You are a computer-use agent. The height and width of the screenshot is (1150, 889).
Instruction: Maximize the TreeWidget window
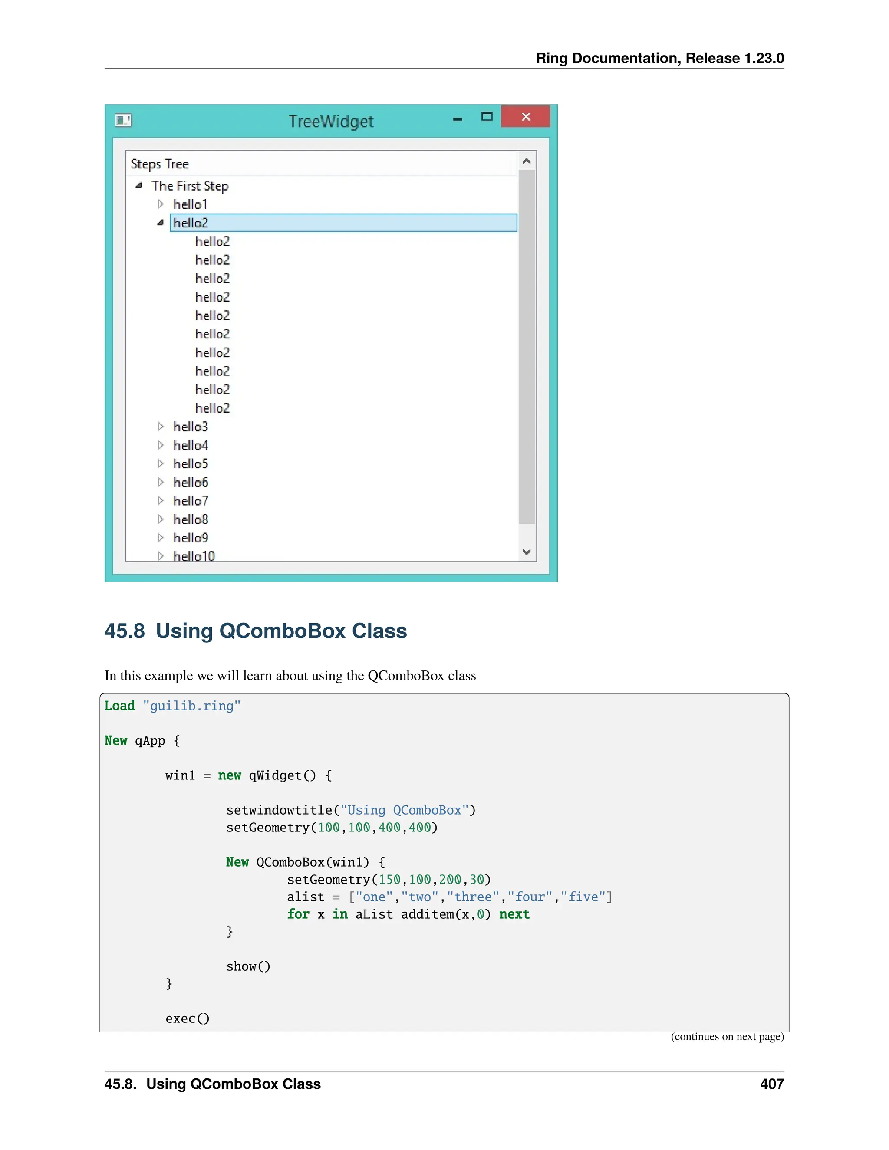point(487,117)
